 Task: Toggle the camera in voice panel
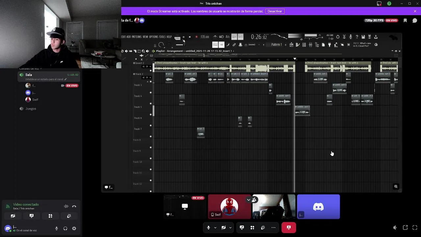pyautogui.click(x=13, y=216)
